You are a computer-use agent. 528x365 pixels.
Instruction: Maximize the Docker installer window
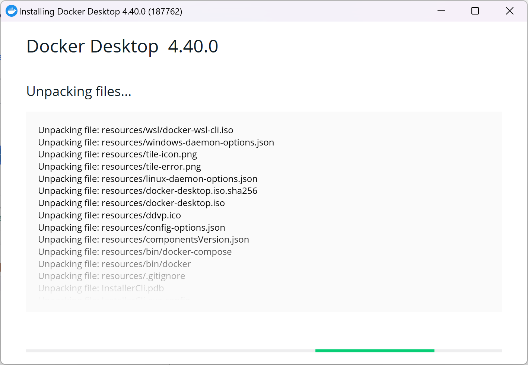pyautogui.click(x=475, y=11)
